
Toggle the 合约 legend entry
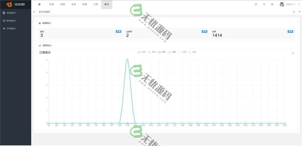(x=152, y=52)
